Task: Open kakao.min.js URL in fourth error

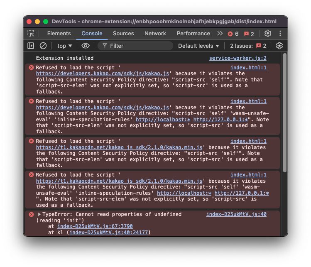Action: tap(119, 181)
